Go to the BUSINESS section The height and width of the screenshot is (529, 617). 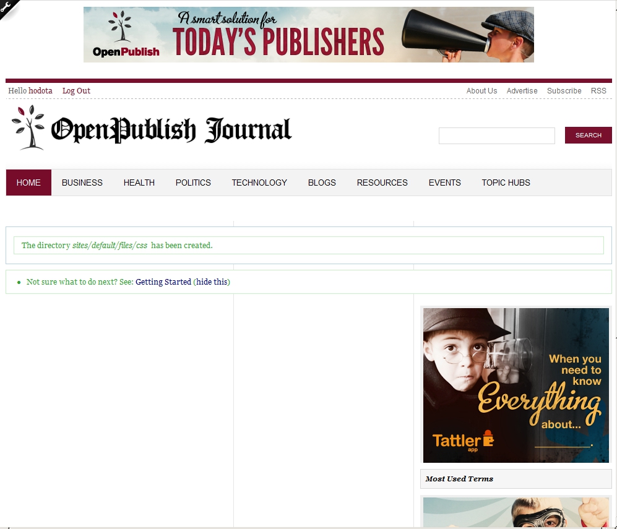tap(82, 183)
